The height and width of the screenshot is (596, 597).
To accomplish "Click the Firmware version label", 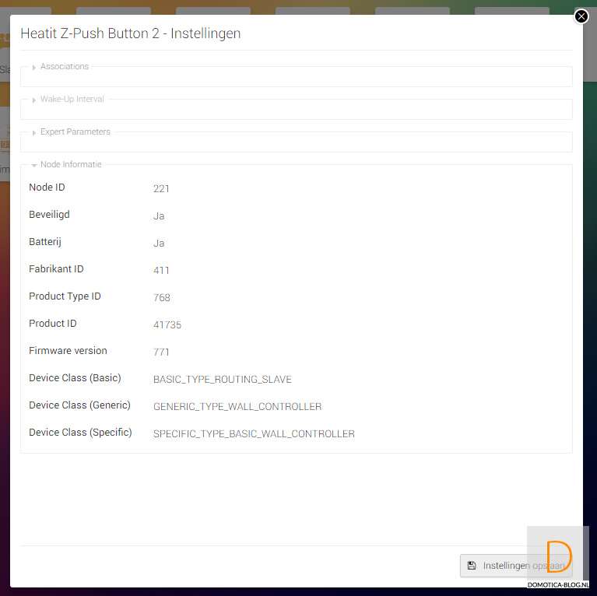I will (x=68, y=351).
